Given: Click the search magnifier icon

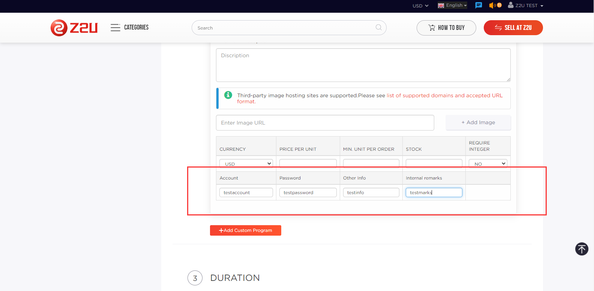Looking at the screenshot, I should click(378, 27).
